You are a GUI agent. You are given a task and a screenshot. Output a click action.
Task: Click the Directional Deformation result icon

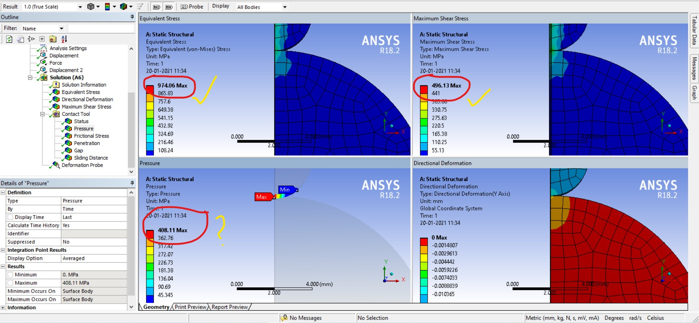pyautogui.click(x=56, y=99)
